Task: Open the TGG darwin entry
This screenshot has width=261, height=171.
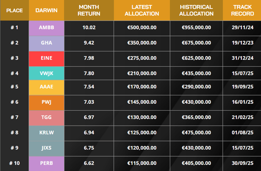Action: point(47,118)
